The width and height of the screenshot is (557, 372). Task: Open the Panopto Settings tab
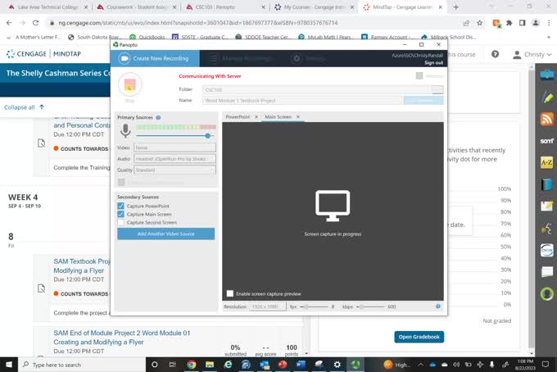click(x=308, y=58)
